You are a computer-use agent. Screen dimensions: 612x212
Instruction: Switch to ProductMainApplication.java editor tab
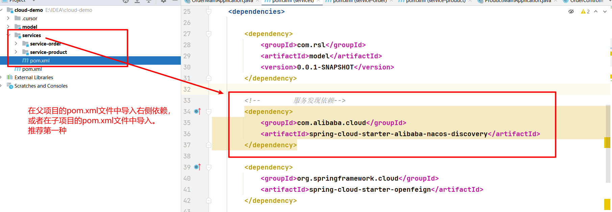coord(517,1)
